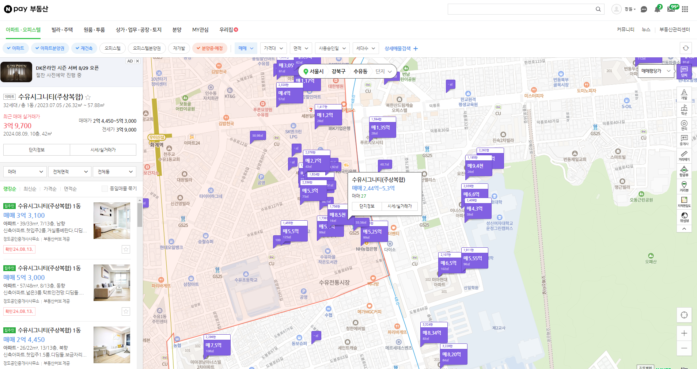Click sidebar 시세/실거래가 button
Screen dimensions: 697x369
click(103, 150)
